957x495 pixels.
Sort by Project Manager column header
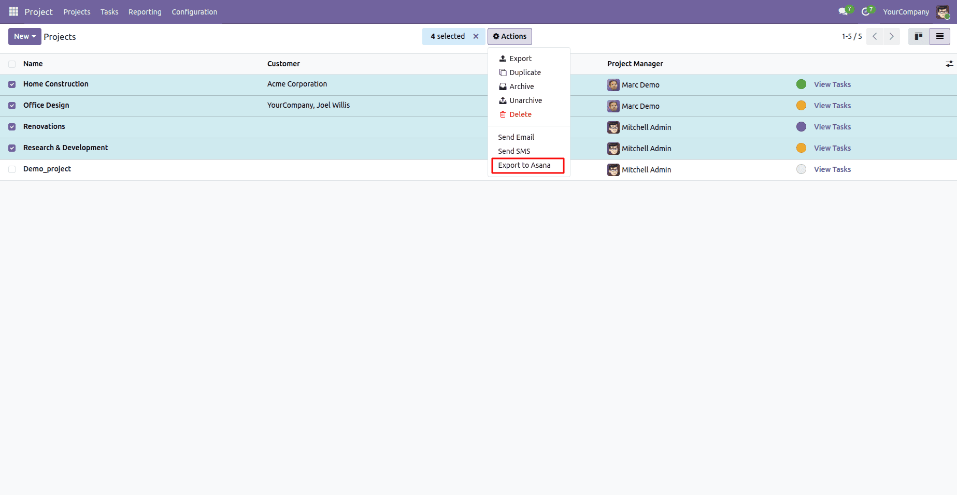(x=635, y=64)
